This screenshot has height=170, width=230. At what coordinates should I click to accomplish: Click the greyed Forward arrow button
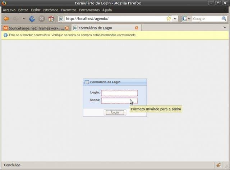(x=16, y=19)
